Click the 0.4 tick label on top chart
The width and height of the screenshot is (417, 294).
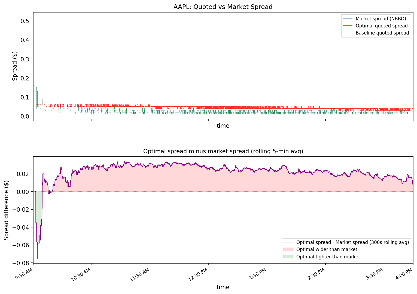pos(25,40)
